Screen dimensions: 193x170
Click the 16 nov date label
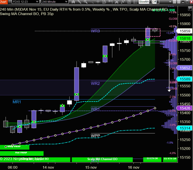pyautogui.click(x=134, y=168)
